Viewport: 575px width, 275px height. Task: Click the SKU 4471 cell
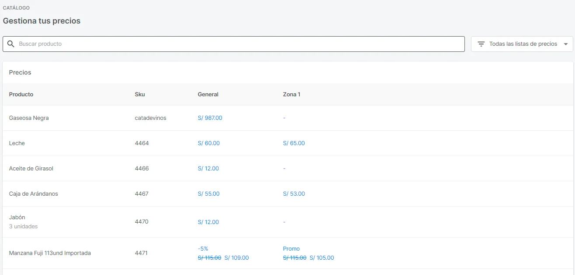[141, 253]
